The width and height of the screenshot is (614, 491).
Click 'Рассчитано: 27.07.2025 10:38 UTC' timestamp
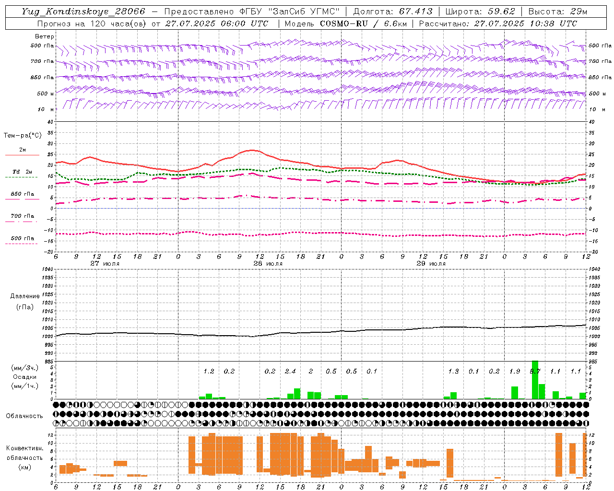tap(498, 23)
